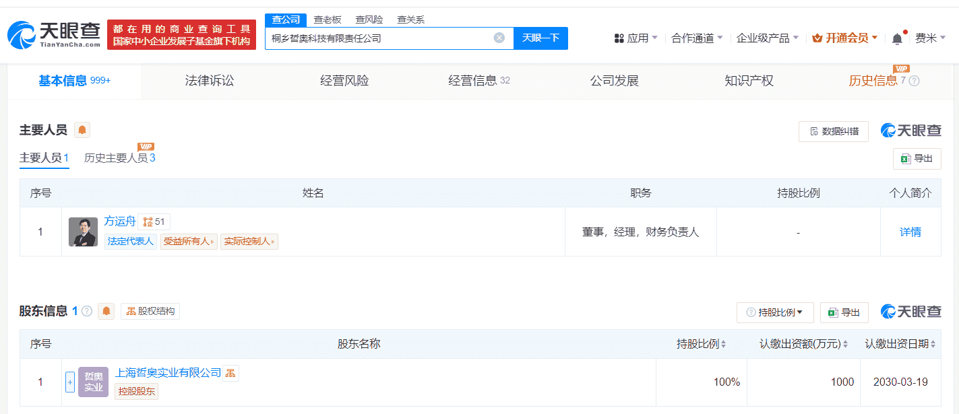
Task: Click help question icon beside 历史信息 tab
Action: coord(914,81)
